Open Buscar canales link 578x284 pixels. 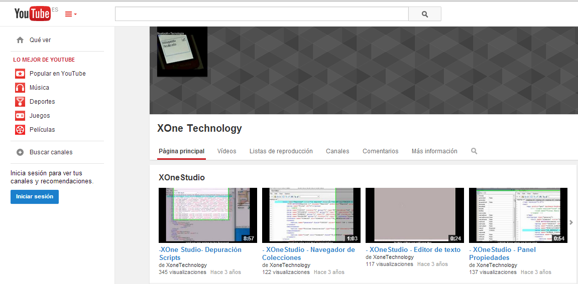[51, 152]
